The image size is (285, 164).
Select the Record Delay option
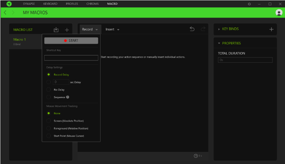49,74
